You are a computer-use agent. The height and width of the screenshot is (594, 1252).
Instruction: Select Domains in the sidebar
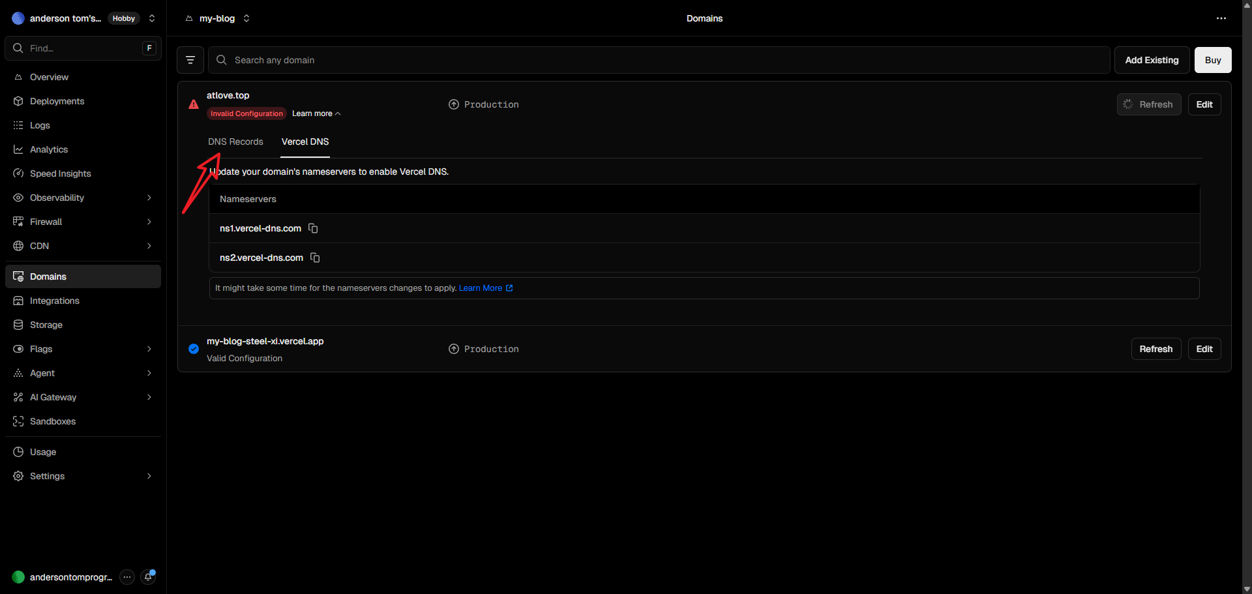pos(83,276)
